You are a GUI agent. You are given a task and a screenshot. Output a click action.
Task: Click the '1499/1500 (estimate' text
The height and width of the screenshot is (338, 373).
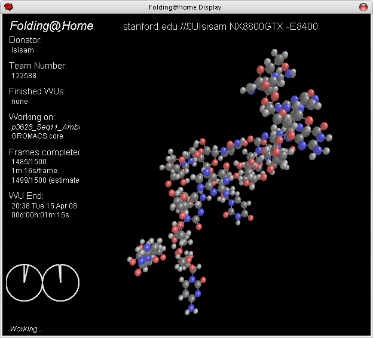point(45,180)
